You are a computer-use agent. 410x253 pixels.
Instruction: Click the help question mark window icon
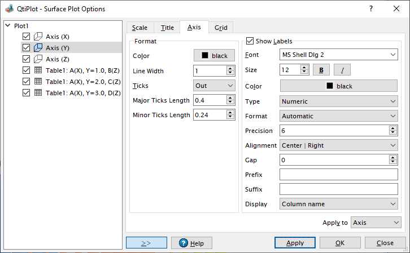click(x=370, y=9)
